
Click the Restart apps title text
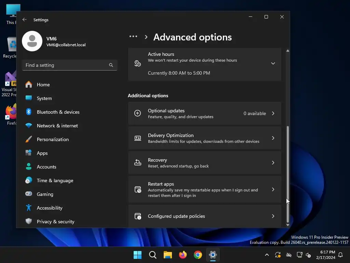[x=161, y=184]
